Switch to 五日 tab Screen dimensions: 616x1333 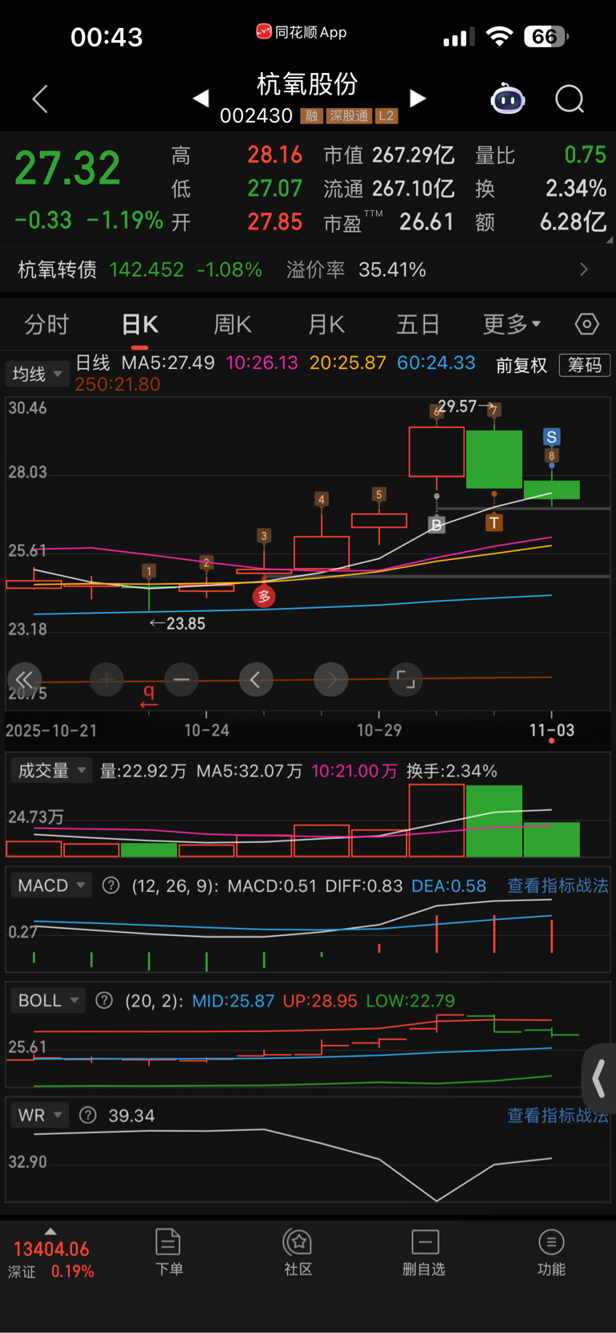[418, 324]
